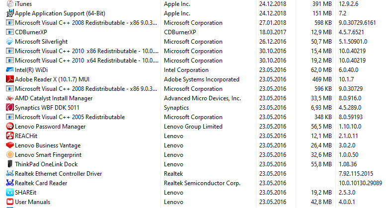This screenshot has width=386, height=208.
Task: Select the Lenovo Business Vantage icon
Action: pyautogui.click(x=9, y=145)
